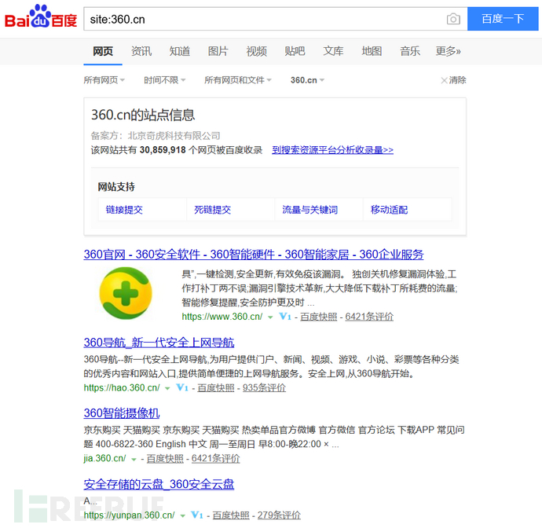Open 6421条评价 under jia.360.cn result
The image size is (542, 528).
point(216,459)
